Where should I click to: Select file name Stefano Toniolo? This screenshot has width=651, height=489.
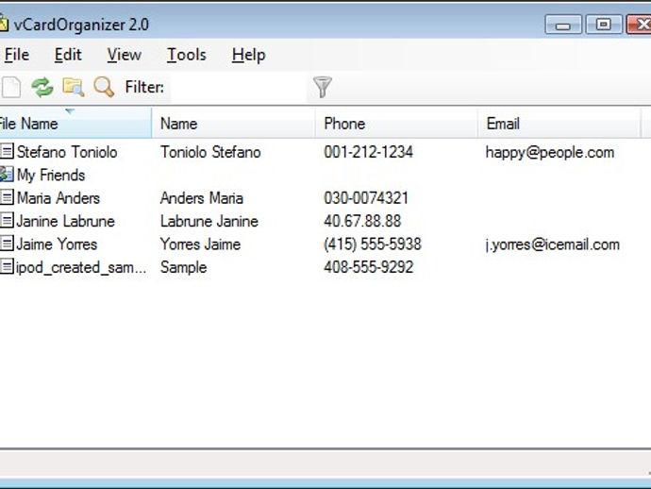67,152
